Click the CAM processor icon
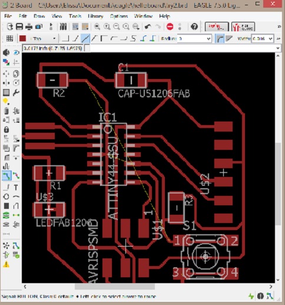285x305 pixels. 39,27
